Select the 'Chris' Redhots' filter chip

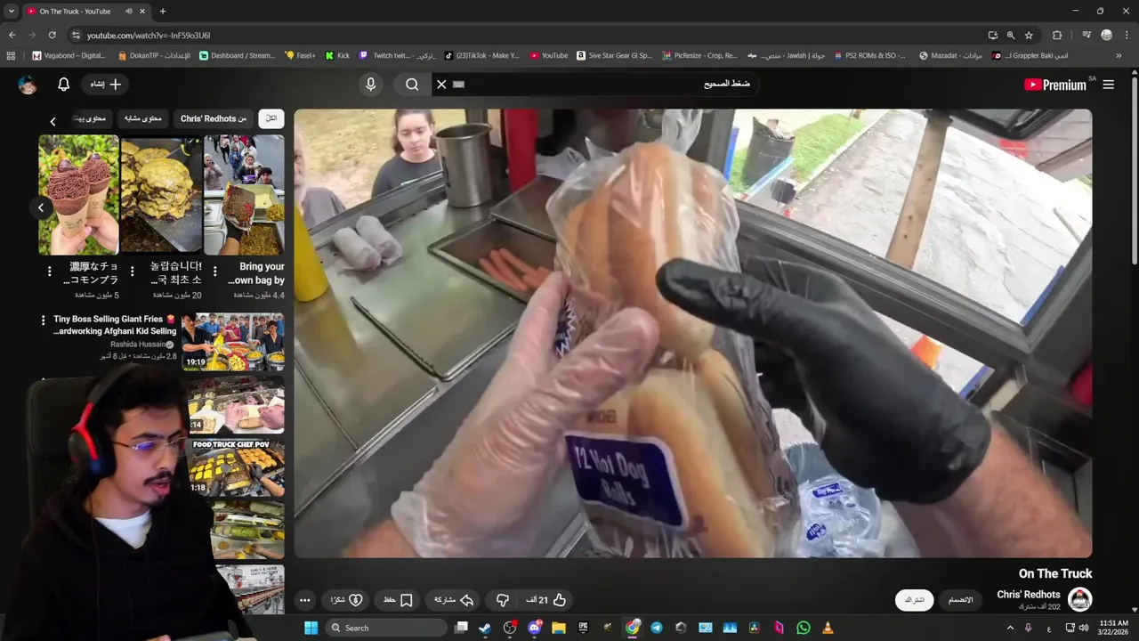click(214, 118)
